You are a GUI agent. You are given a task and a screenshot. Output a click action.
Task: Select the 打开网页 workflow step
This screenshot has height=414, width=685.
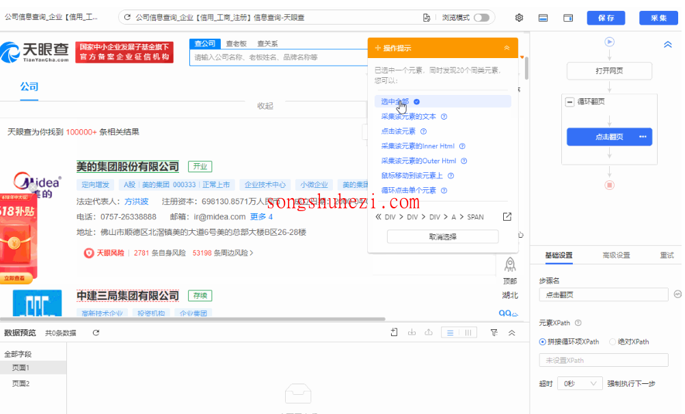tap(609, 71)
